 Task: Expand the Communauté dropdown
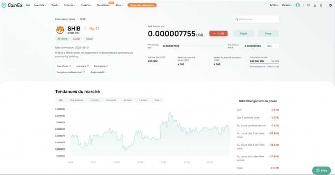coord(99,72)
